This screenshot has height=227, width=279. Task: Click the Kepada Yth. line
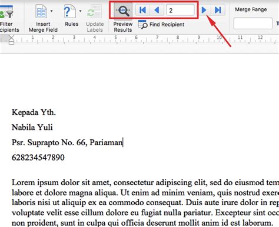click(34, 112)
